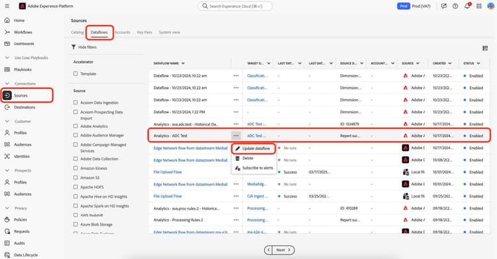Switch to the System view tab
The width and height of the screenshot is (497, 259).
[169, 32]
